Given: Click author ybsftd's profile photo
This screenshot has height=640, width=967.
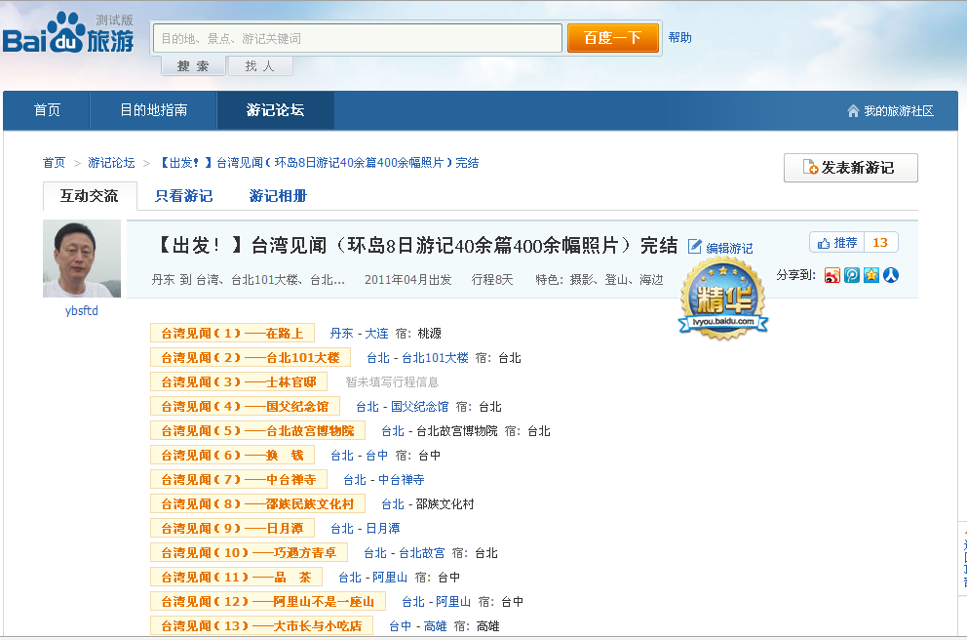Looking at the screenshot, I should tap(82, 259).
